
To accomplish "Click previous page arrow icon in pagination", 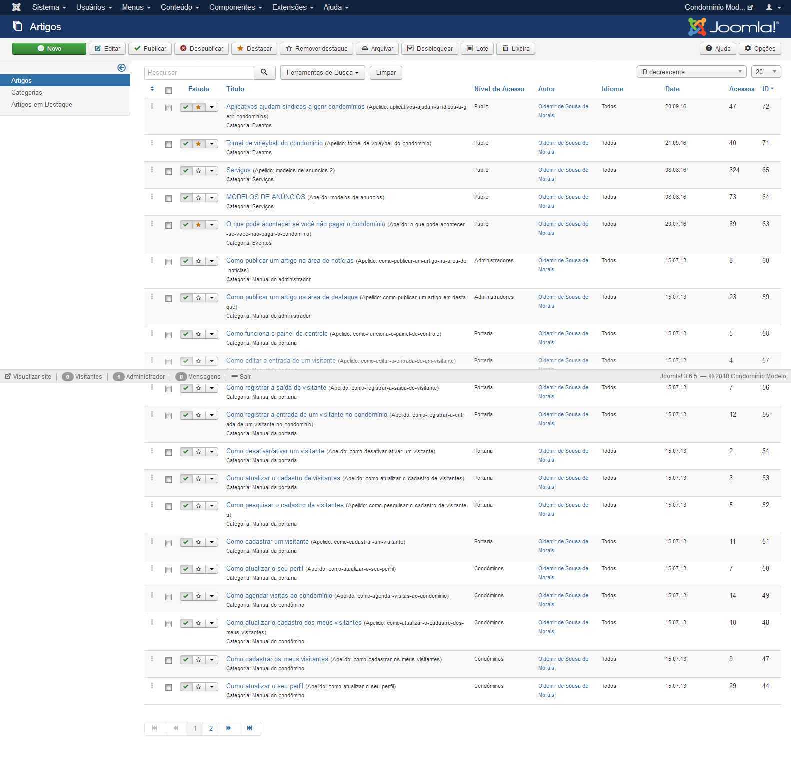I will pos(176,728).
